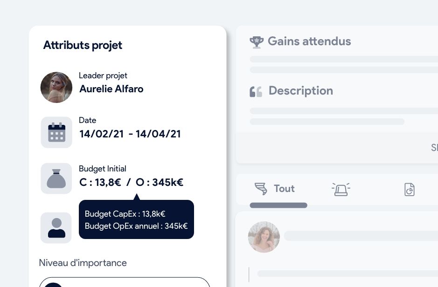This screenshot has width=438, height=287.
Task: Click the commenter avatar in the feed
Action: pyautogui.click(x=264, y=237)
